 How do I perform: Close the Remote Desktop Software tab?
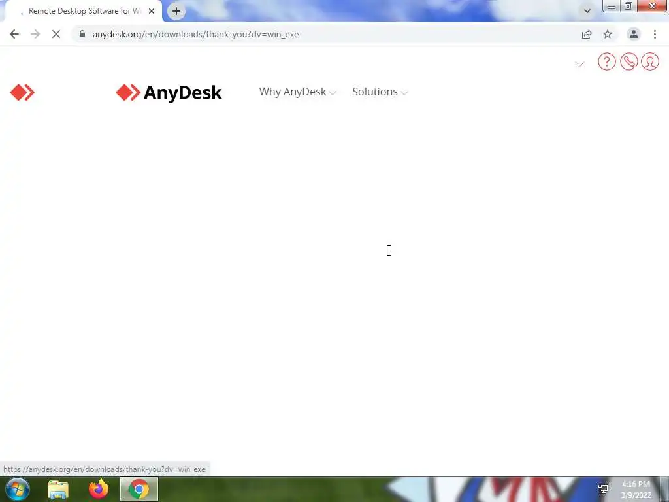click(152, 11)
